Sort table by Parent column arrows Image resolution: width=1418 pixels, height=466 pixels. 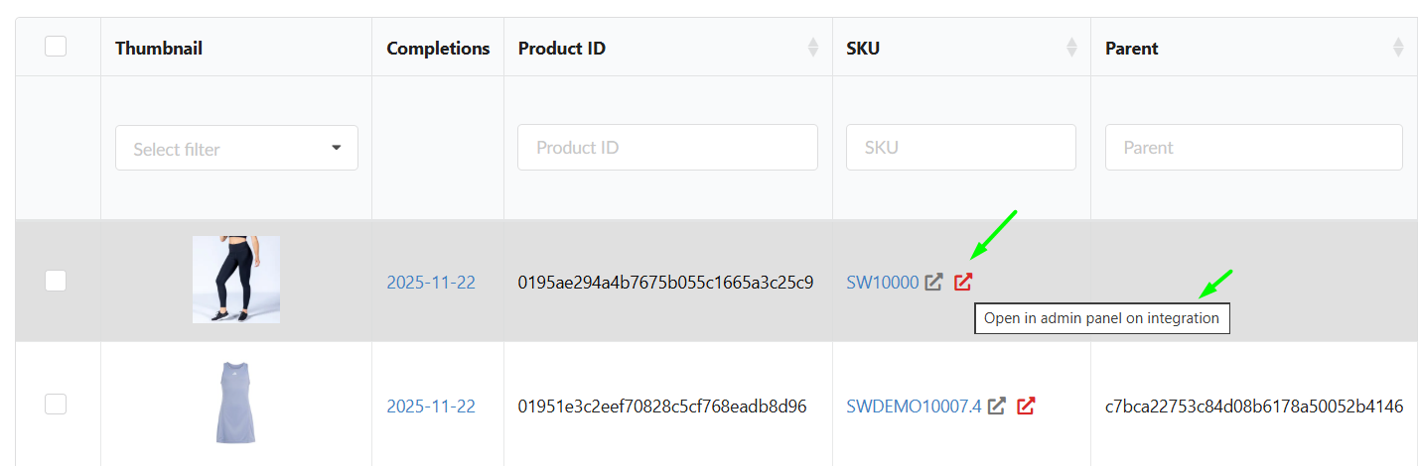1398,48
